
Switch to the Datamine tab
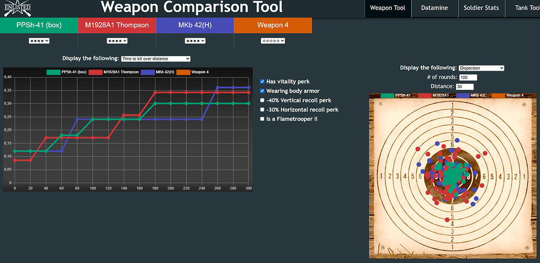(x=435, y=8)
